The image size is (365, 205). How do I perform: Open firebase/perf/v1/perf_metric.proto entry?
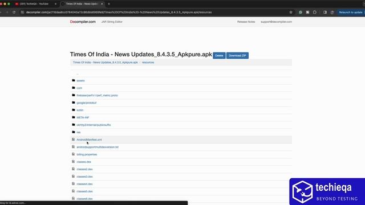[98, 96]
